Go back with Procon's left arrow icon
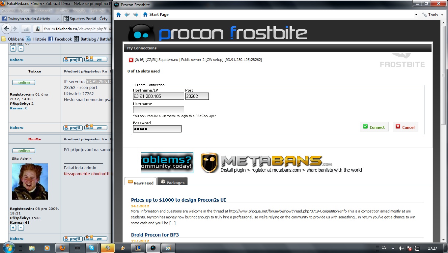448x253 pixels. [x=127, y=15]
